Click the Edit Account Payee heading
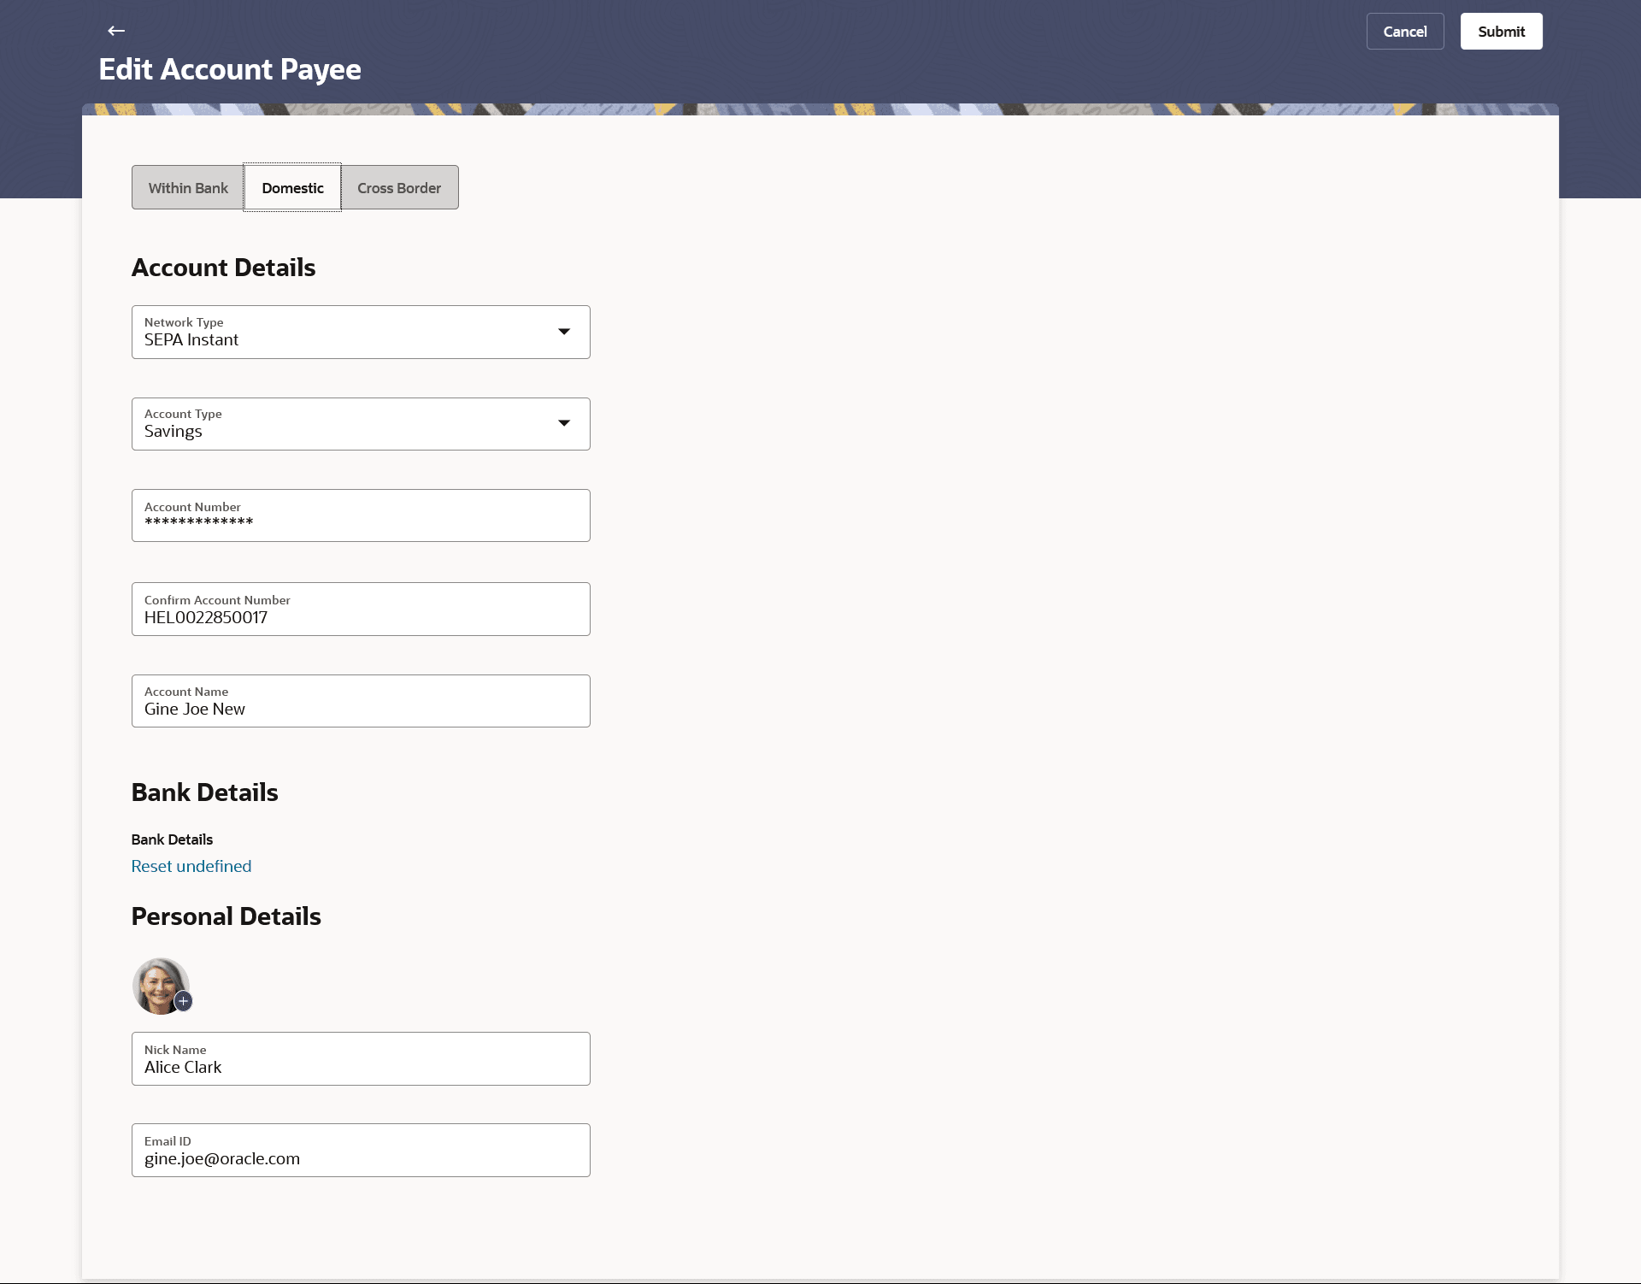The height and width of the screenshot is (1284, 1641). pyautogui.click(x=230, y=69)
